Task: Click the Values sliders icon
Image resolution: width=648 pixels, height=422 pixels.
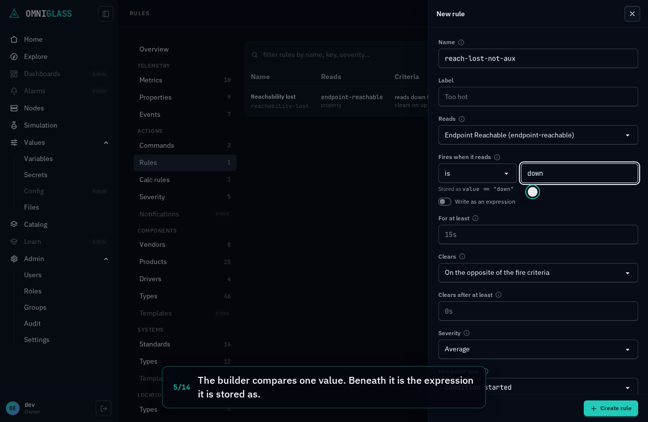Action: 14,142
